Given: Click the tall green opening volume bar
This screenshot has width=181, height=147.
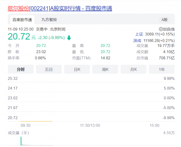Looking at the screenshot, I should pos(21,141).
